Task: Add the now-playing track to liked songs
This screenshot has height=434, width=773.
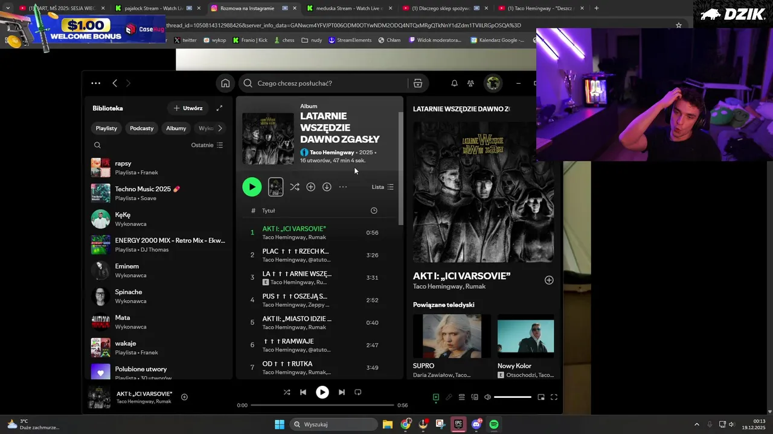Action: coord(184,397)
